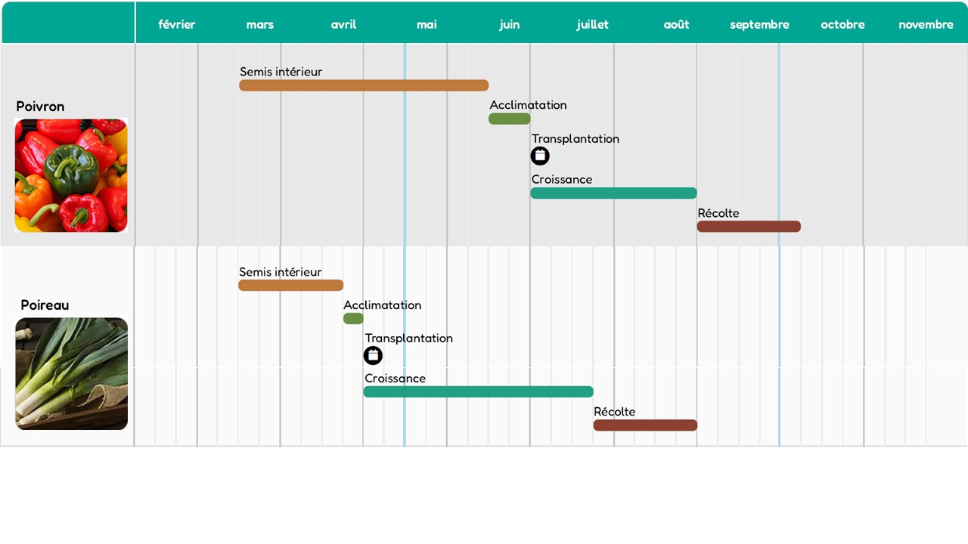This screenshot has width=968, height=544.
Task: Click the Acclimatation bar for Poireau
Action: (x=352, y=318)
